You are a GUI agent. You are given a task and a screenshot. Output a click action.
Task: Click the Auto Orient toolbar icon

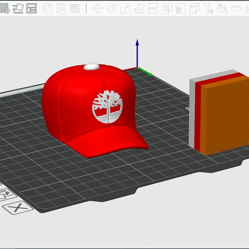18,8
